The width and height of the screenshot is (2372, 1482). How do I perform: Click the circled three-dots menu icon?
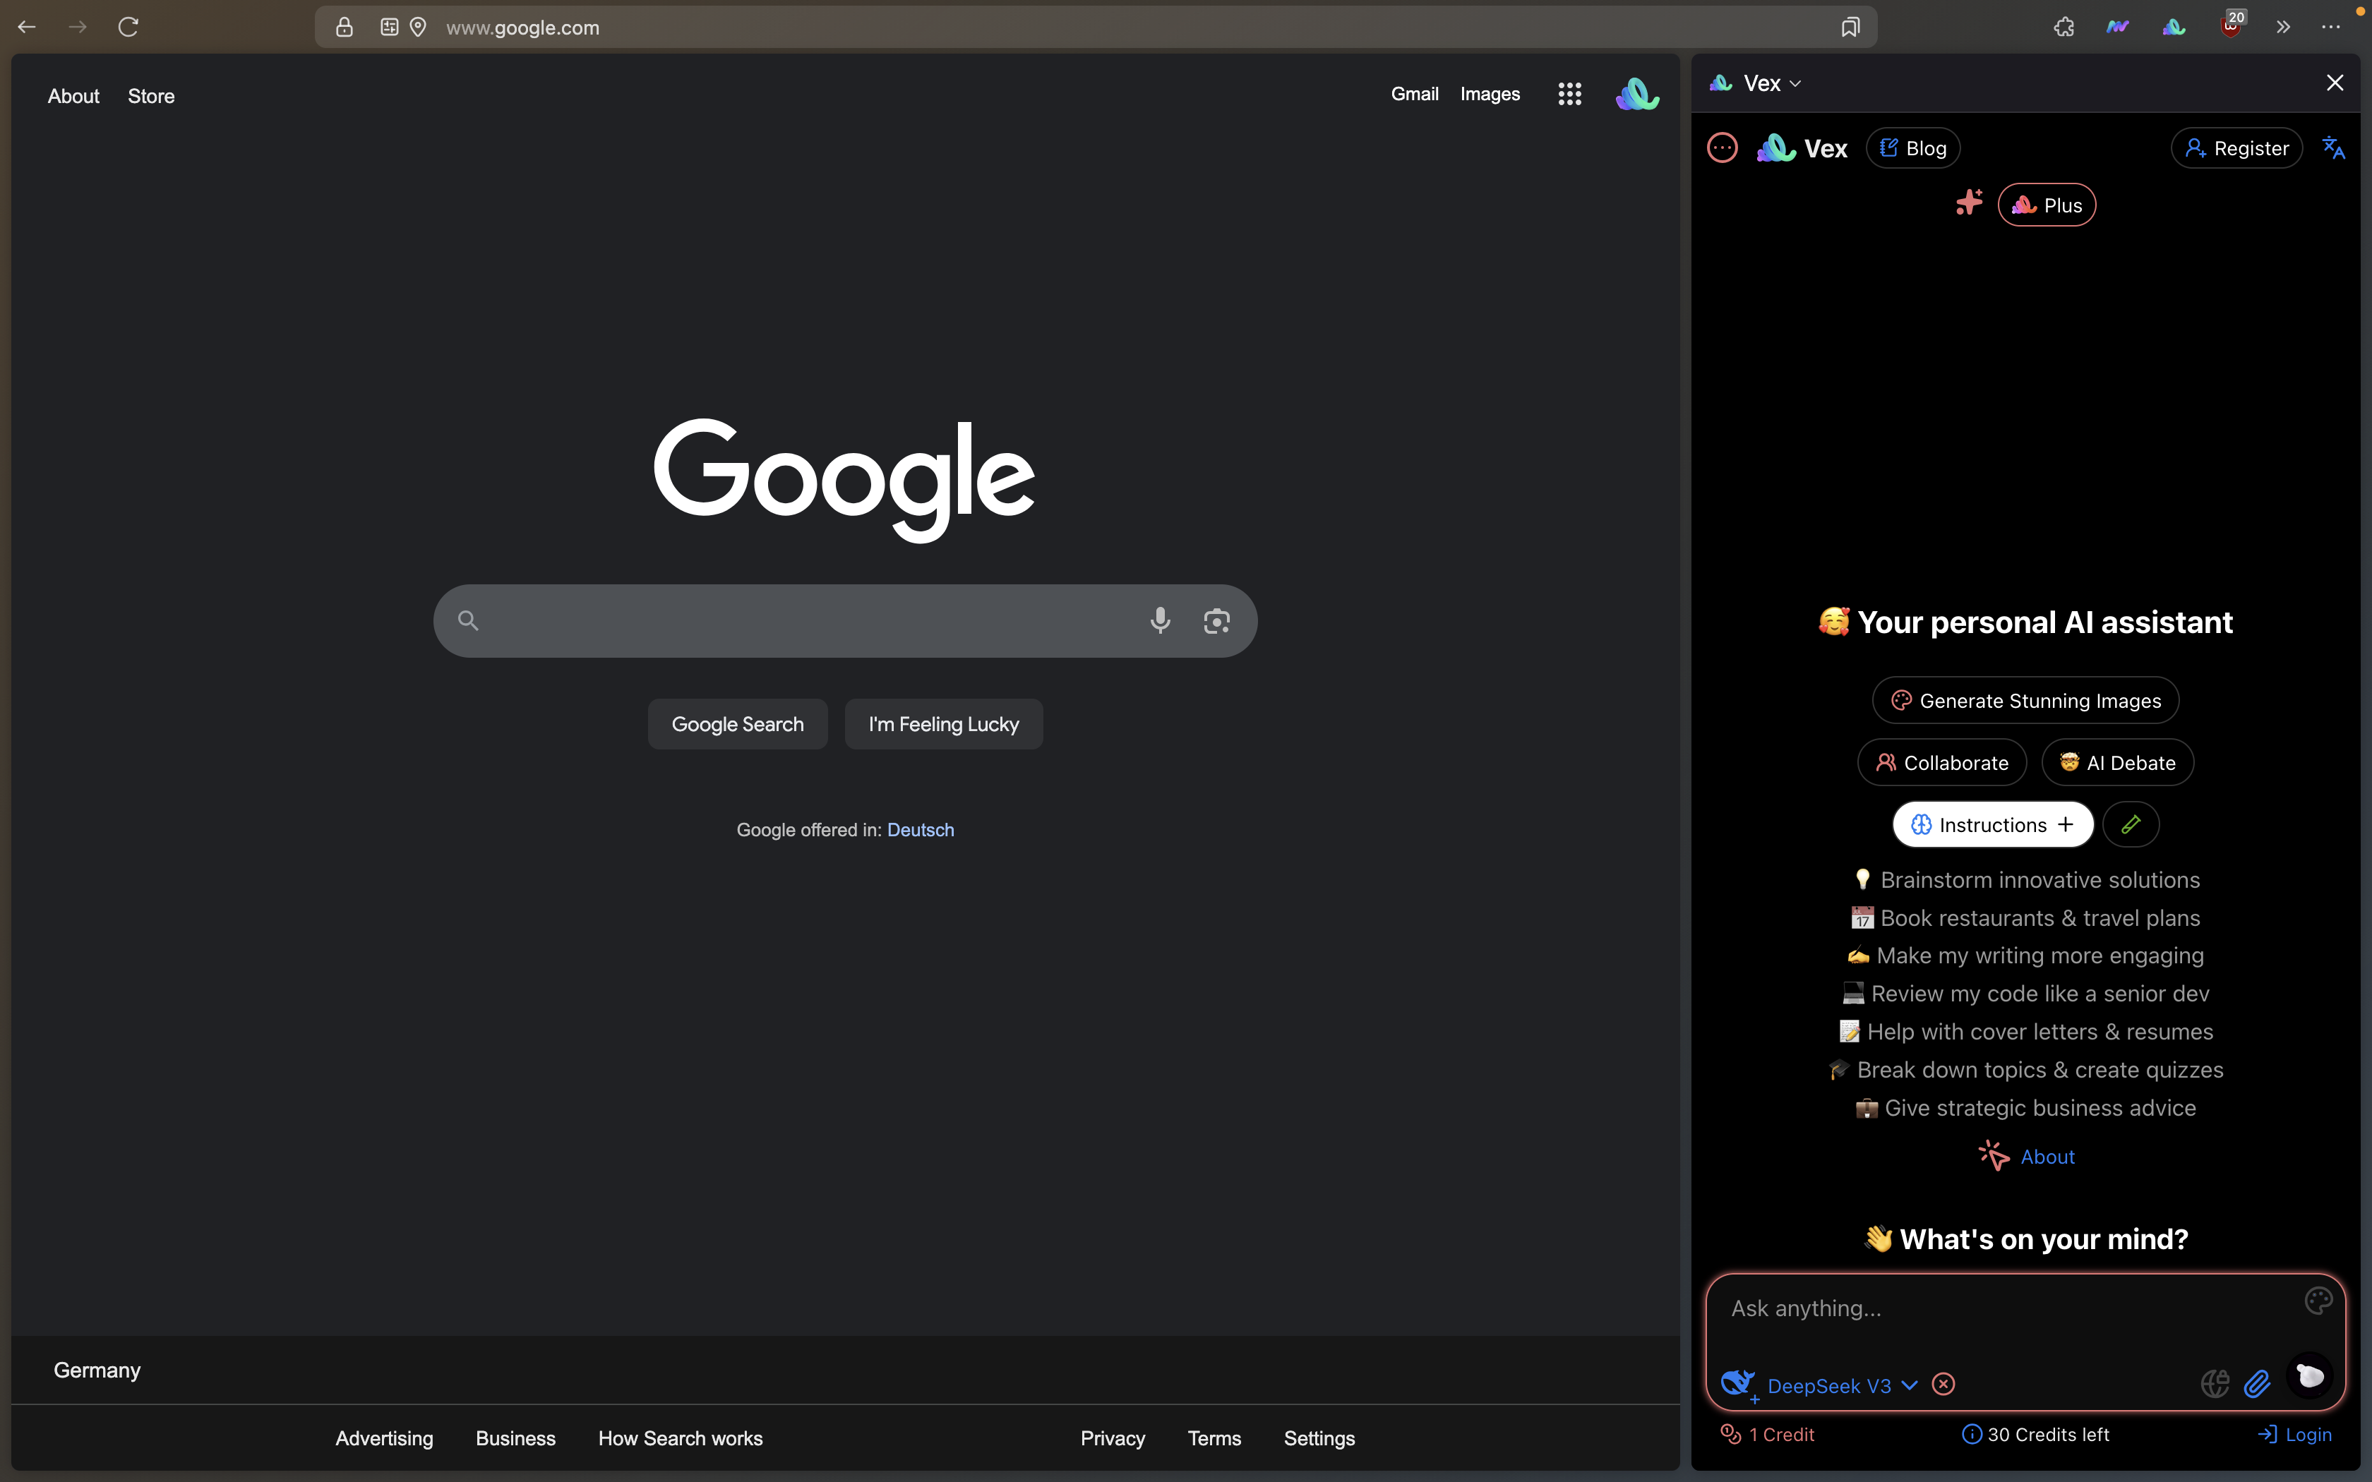point(1722,148)
